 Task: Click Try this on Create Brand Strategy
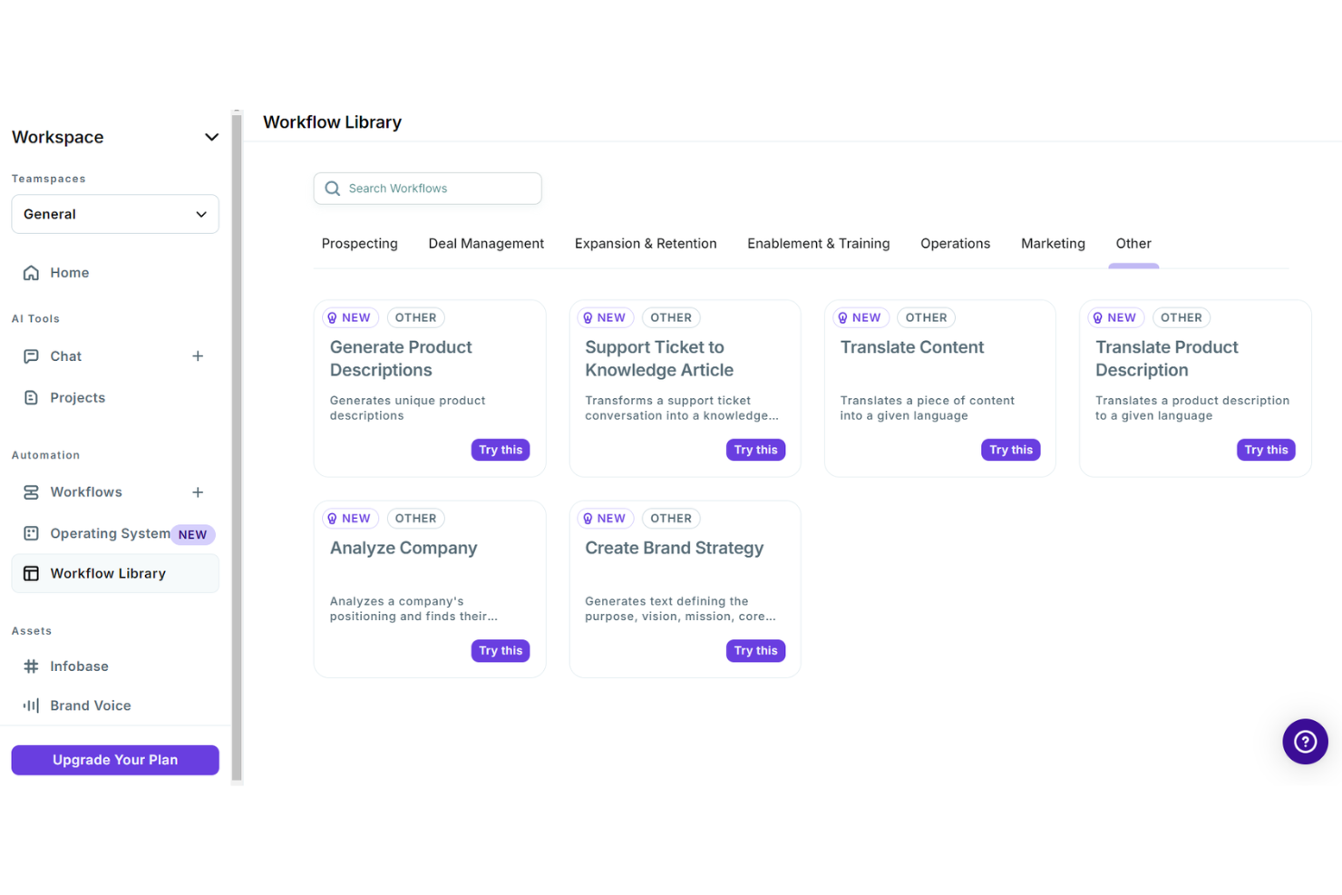(755, 650)
